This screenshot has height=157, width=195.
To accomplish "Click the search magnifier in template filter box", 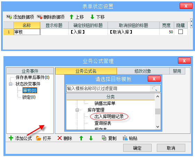I will [x=155, y=89].
